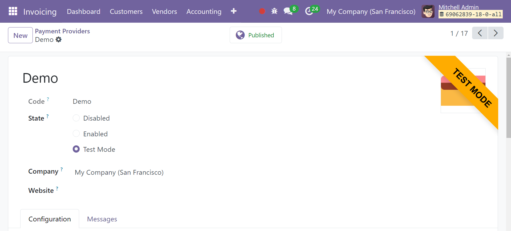Open the conversations chat icon
Screen dimensions: 511x231
(x=288, y=11)
